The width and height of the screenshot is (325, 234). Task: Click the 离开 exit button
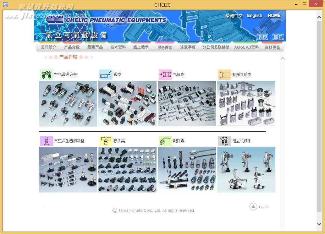278,37
